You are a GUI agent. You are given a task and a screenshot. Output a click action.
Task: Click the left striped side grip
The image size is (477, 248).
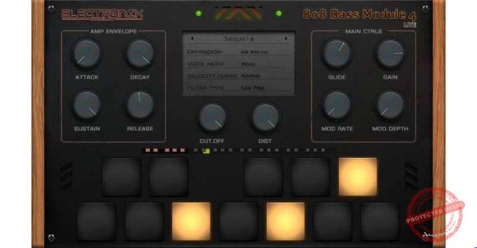[66, 176]
